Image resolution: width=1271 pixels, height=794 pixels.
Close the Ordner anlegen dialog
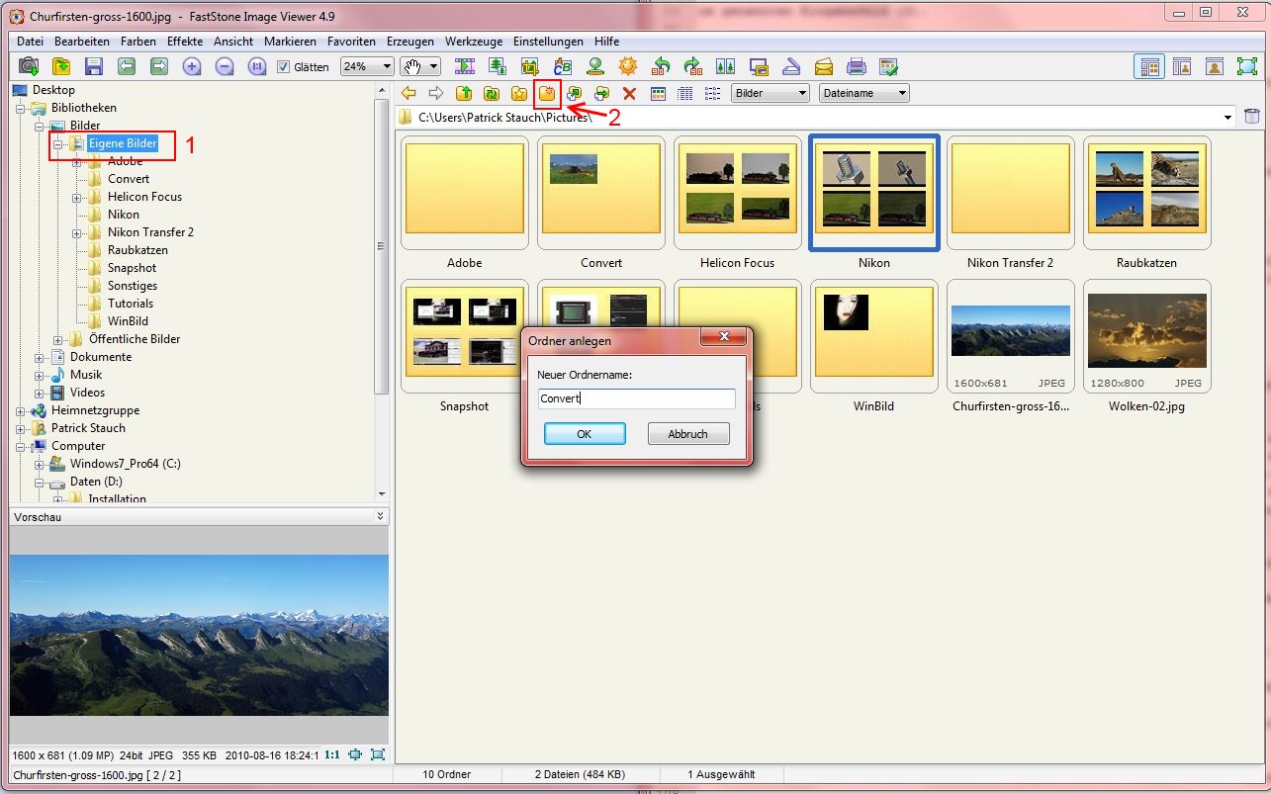[723, 338]
